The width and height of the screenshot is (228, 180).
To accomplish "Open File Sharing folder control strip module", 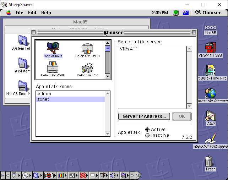I will tap(38, 175).
